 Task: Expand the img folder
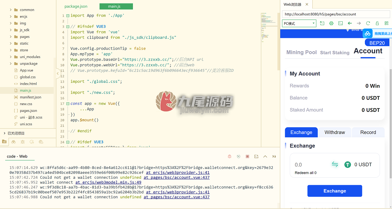pyautogui.click(x=11, y=23)
